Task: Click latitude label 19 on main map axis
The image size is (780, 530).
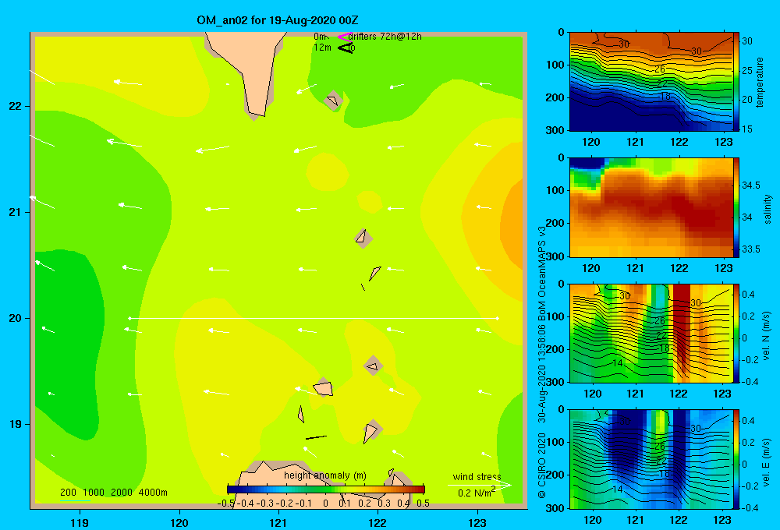Action: tap(16, 424)
